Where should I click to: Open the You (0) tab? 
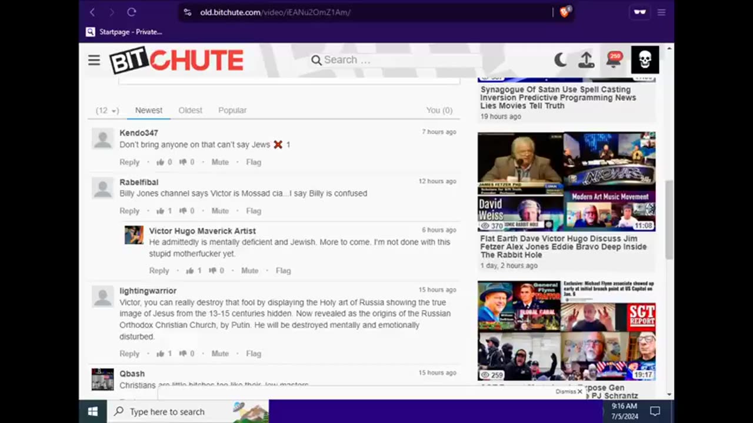point(439,110)
